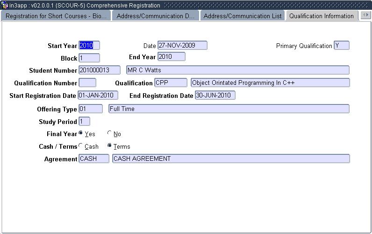Select the Qualification Information tab
Screen dimensions: 372x234
click(321, 16)
